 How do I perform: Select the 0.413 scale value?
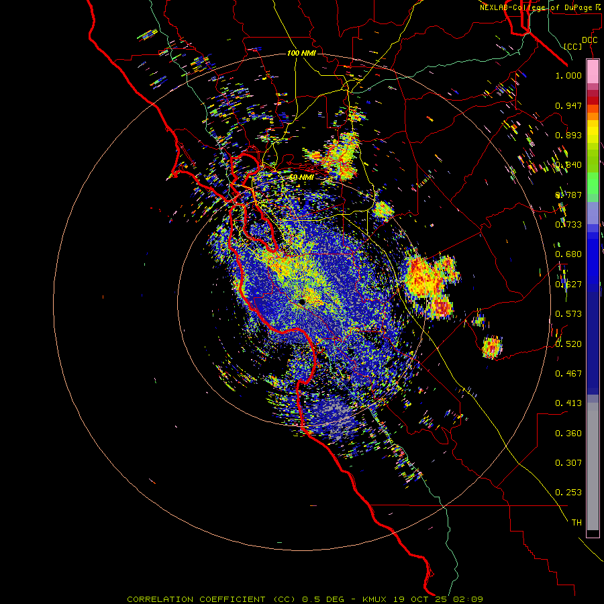point(568,403)
